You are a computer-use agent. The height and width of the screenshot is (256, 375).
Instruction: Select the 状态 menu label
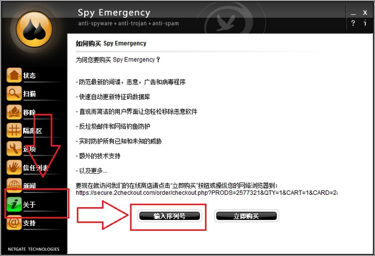(x=30, y=75)
